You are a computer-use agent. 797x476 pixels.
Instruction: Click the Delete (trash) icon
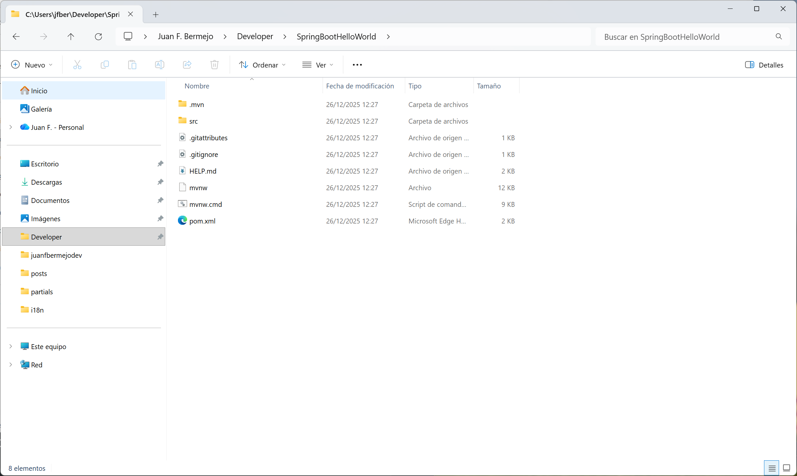pos(214,65)
